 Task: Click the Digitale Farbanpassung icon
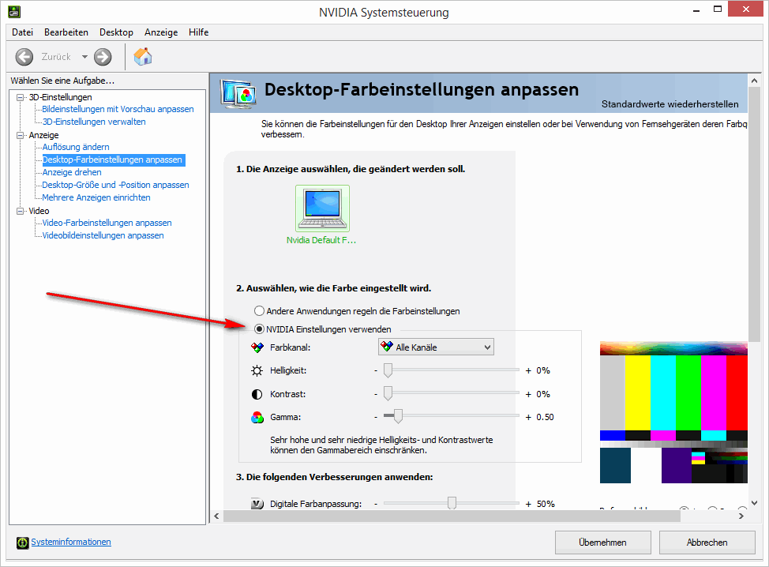[257, 504]
